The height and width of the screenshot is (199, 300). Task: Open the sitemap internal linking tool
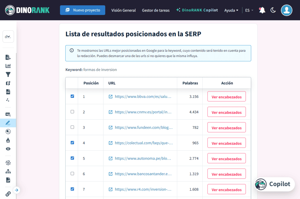tap(8, 171)
